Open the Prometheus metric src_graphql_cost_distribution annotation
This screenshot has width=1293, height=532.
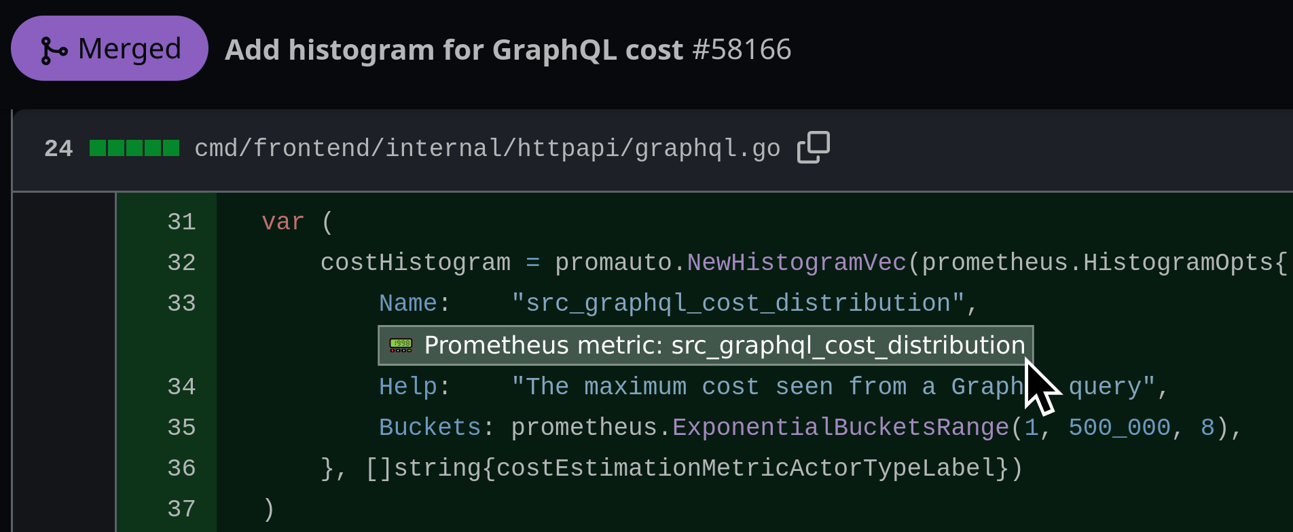click(724, 345)
